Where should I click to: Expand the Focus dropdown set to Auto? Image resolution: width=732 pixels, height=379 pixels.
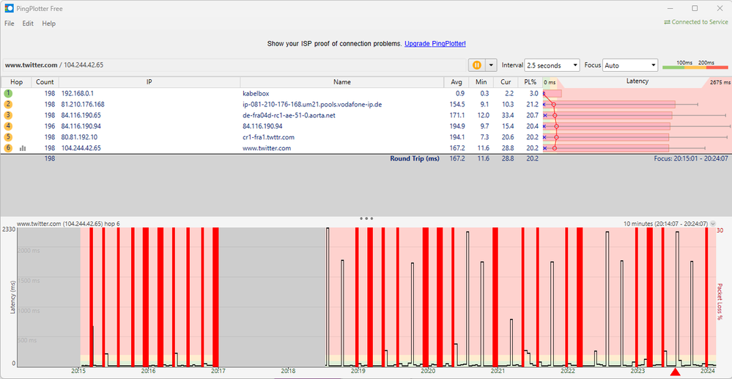click(x=629, y=65)
